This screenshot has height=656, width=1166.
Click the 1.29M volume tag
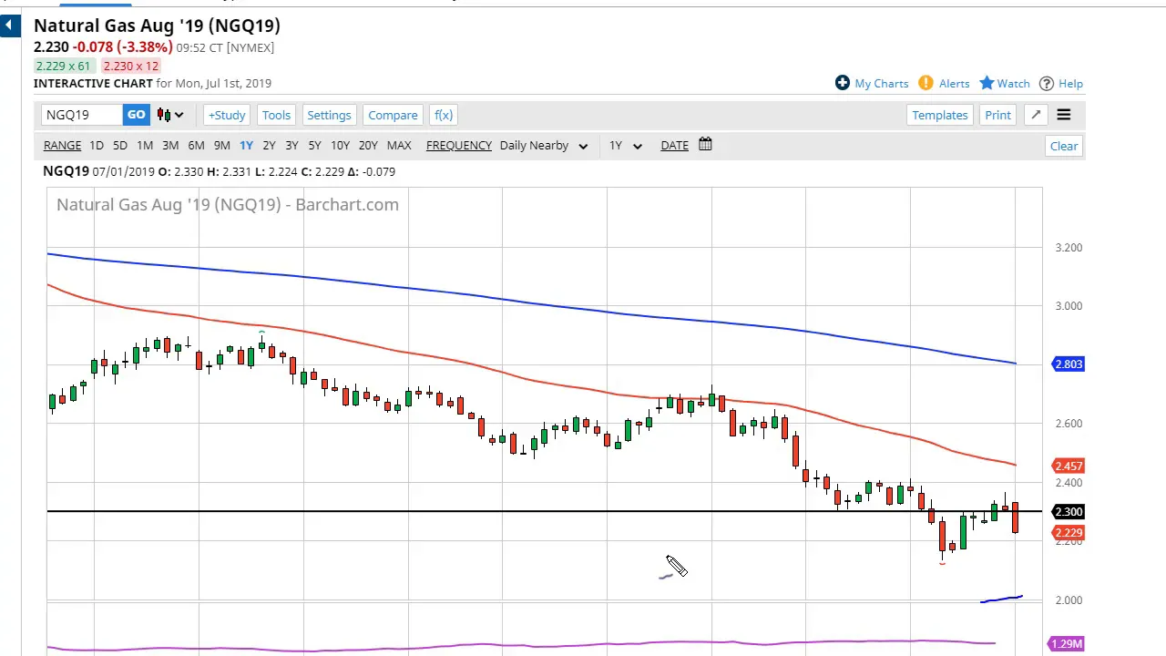(1067, 644)
